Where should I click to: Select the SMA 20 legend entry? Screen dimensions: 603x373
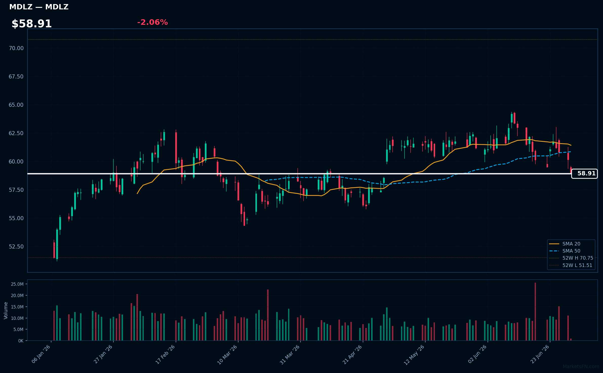click(571, 244)
